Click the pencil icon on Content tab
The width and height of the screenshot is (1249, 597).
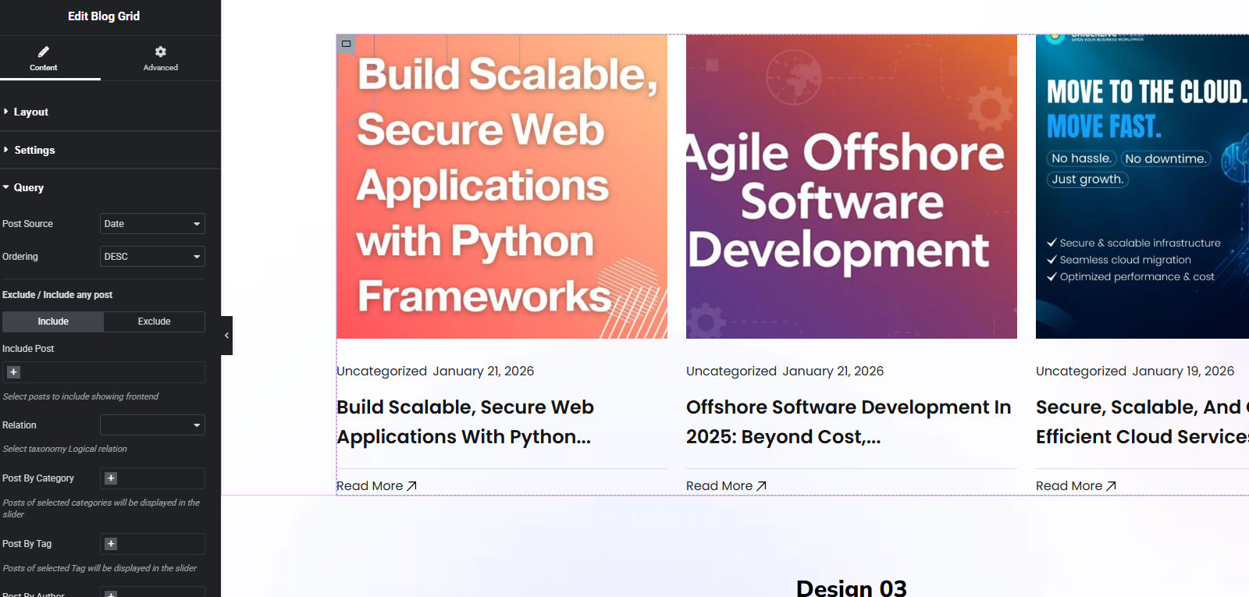44,52
